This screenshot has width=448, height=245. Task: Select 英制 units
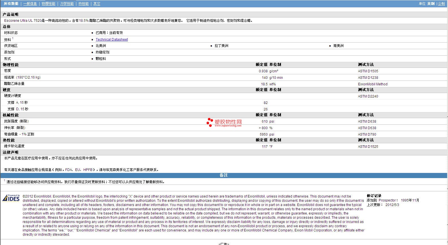(x=431, y=4)
